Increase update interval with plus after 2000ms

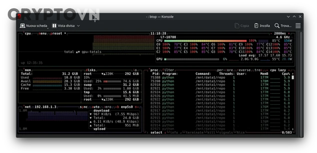[289, 33]
